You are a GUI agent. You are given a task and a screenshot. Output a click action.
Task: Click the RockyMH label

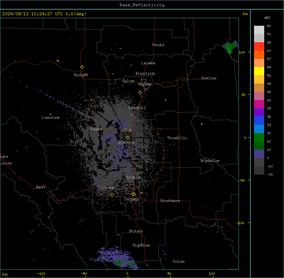coord(81,75)
